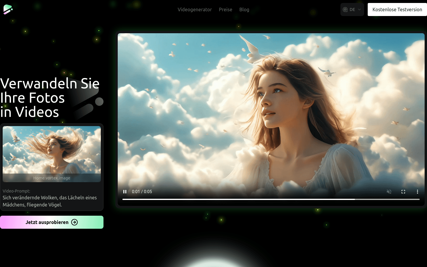Image resolution: width=427 pixels, height=267 pixels.
Task: Click the arrow icon in Jetzt ausprobieren
Action: (x=74, y=222)
